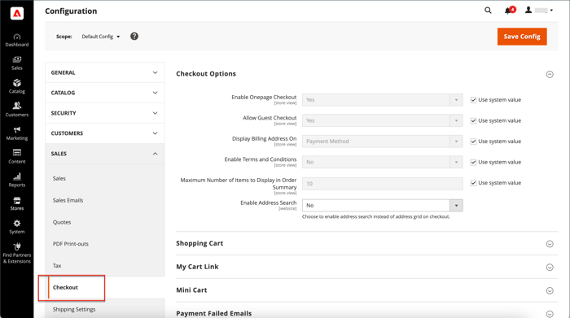Click the search magnifier icon
Viewport: 570px width, 318px height.
pos(488,11)
